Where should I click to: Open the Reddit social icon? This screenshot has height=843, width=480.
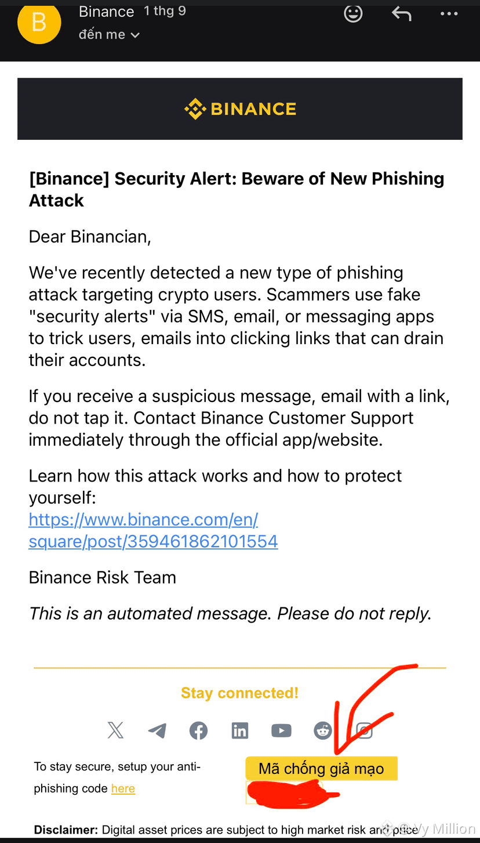[x=323, y=730]
